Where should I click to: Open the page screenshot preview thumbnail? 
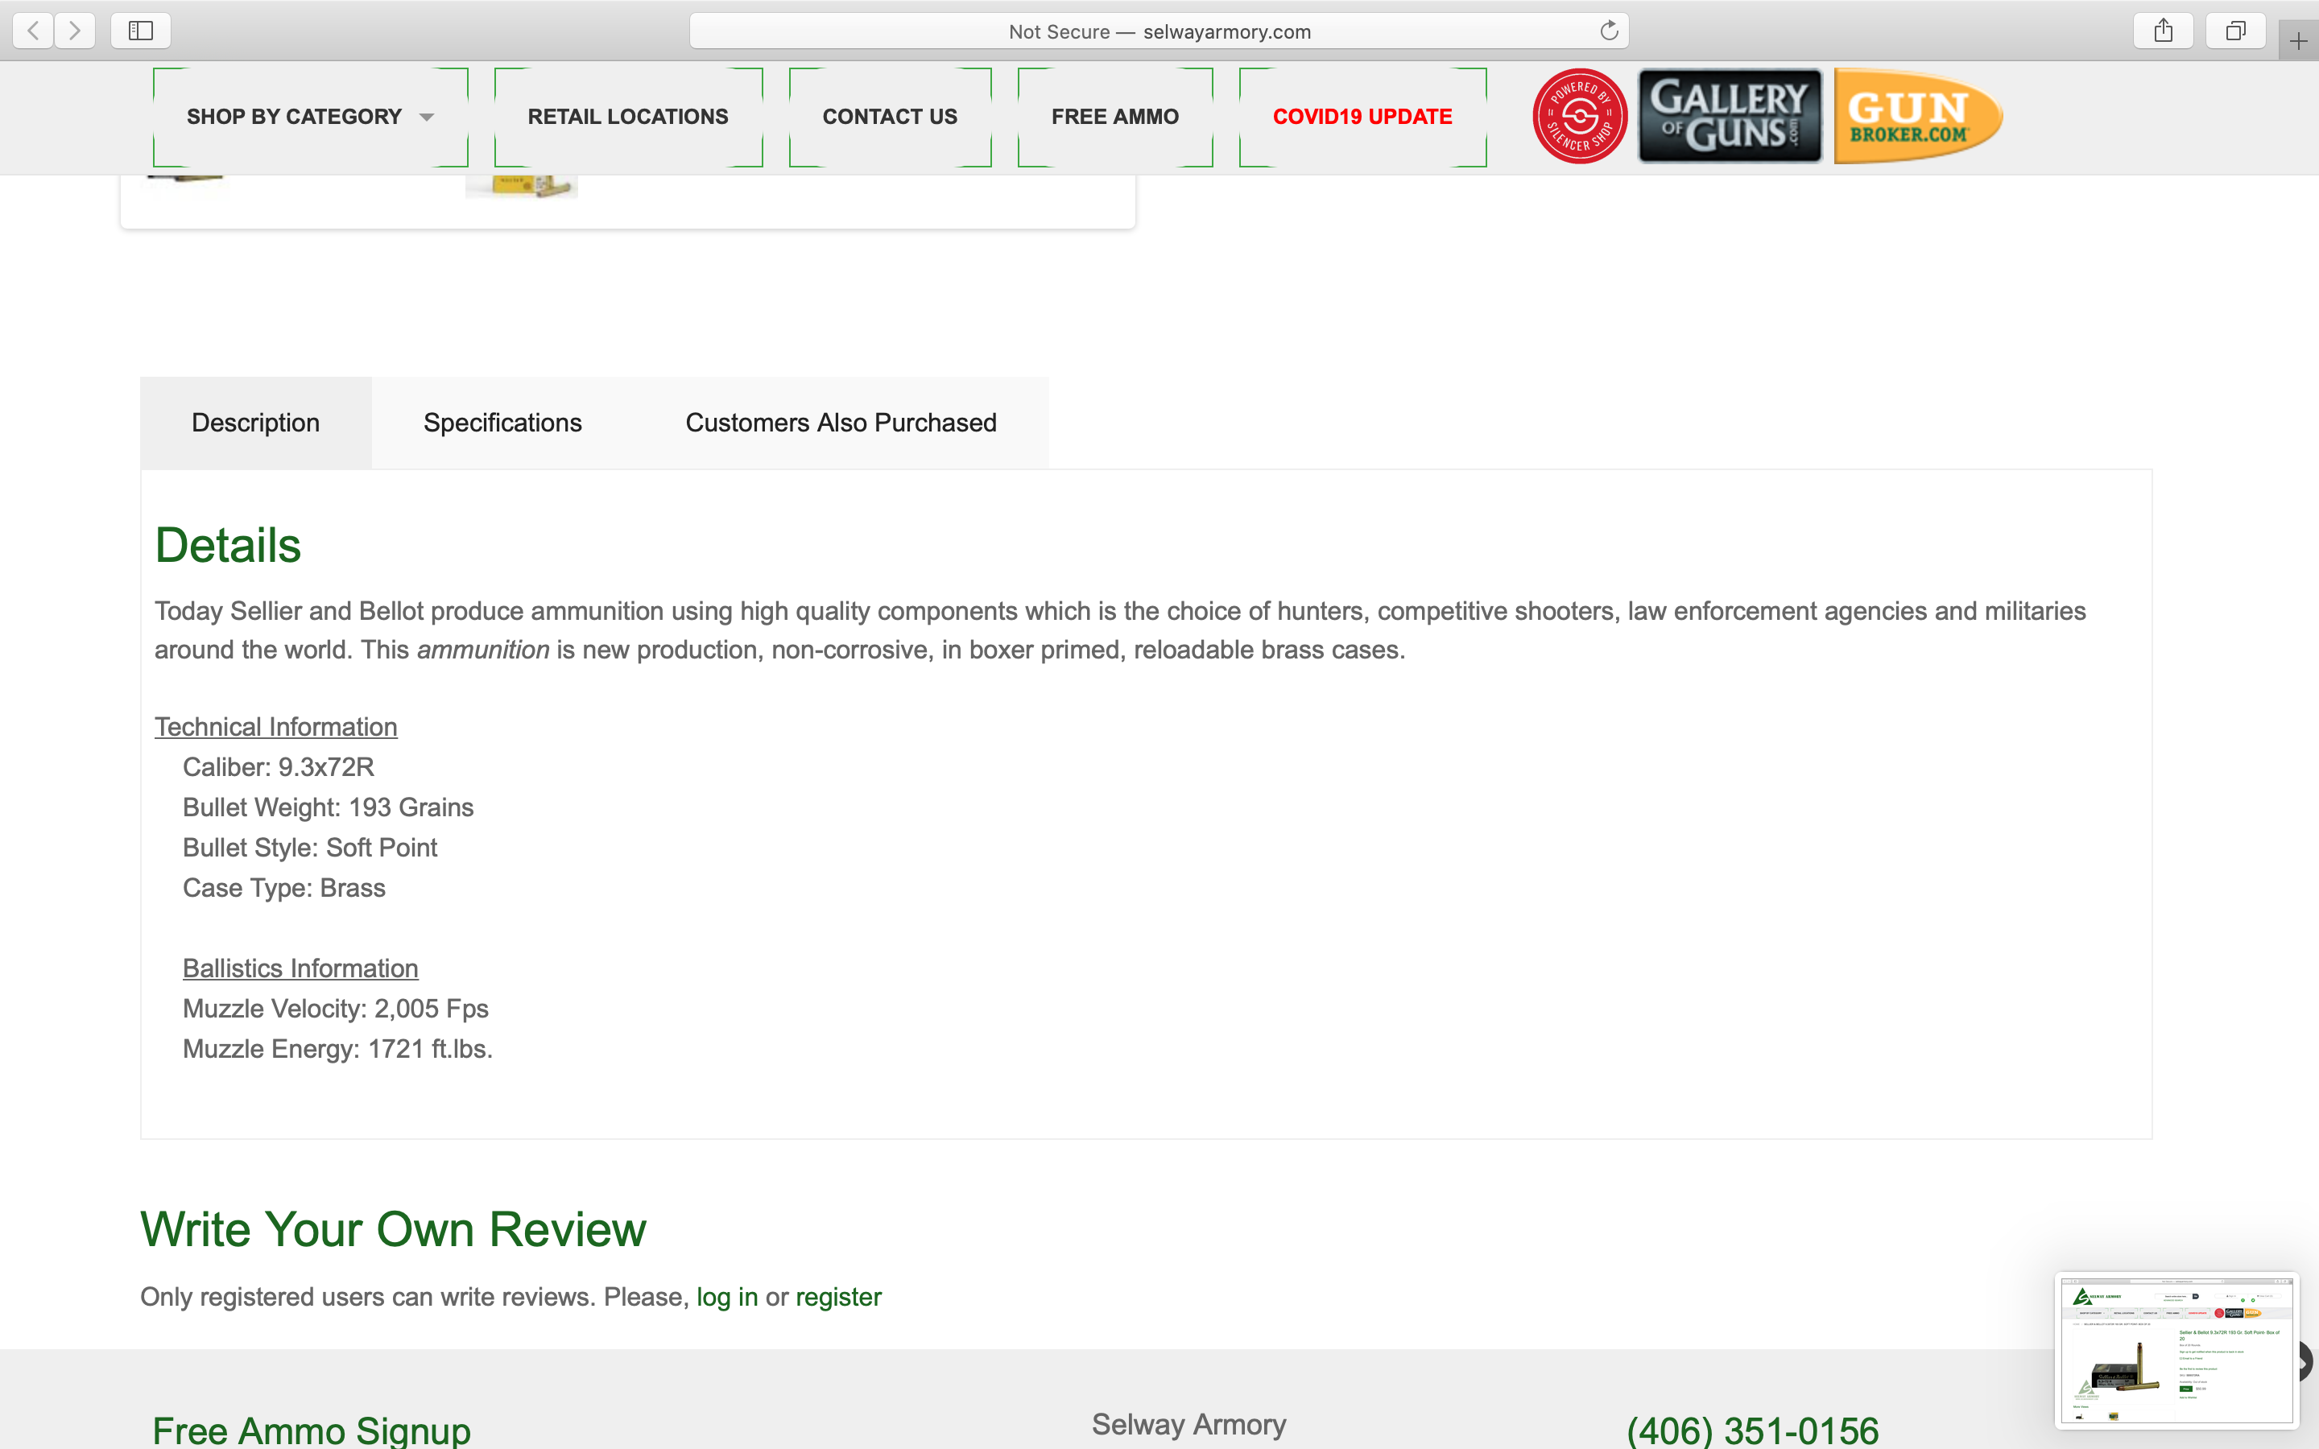click(x=2176, y=1349)
